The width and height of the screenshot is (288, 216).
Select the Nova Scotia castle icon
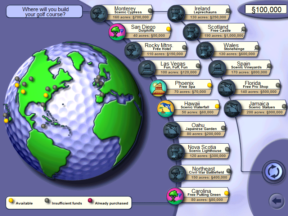[176, 152]
